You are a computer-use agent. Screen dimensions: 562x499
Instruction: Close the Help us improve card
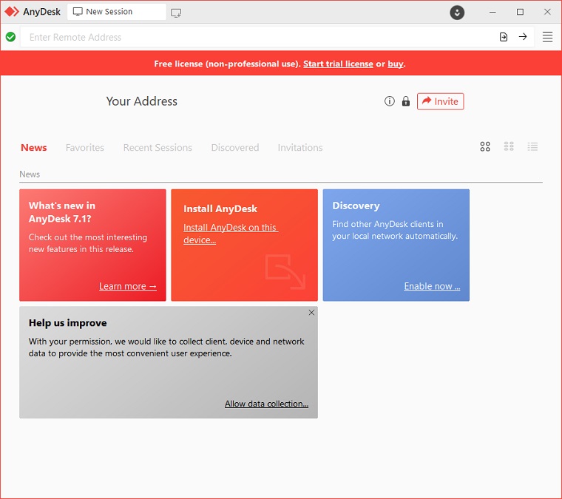(x=311, y=313)
